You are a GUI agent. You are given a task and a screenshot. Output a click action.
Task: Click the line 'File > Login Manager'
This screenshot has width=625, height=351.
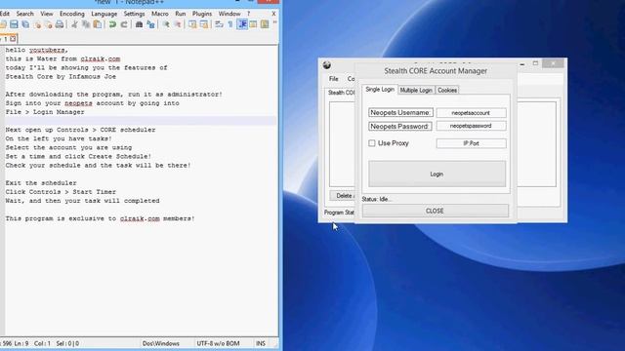click(x=45, y=112)
